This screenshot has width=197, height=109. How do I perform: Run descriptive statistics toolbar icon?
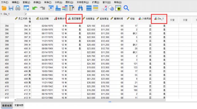point(72,8)
